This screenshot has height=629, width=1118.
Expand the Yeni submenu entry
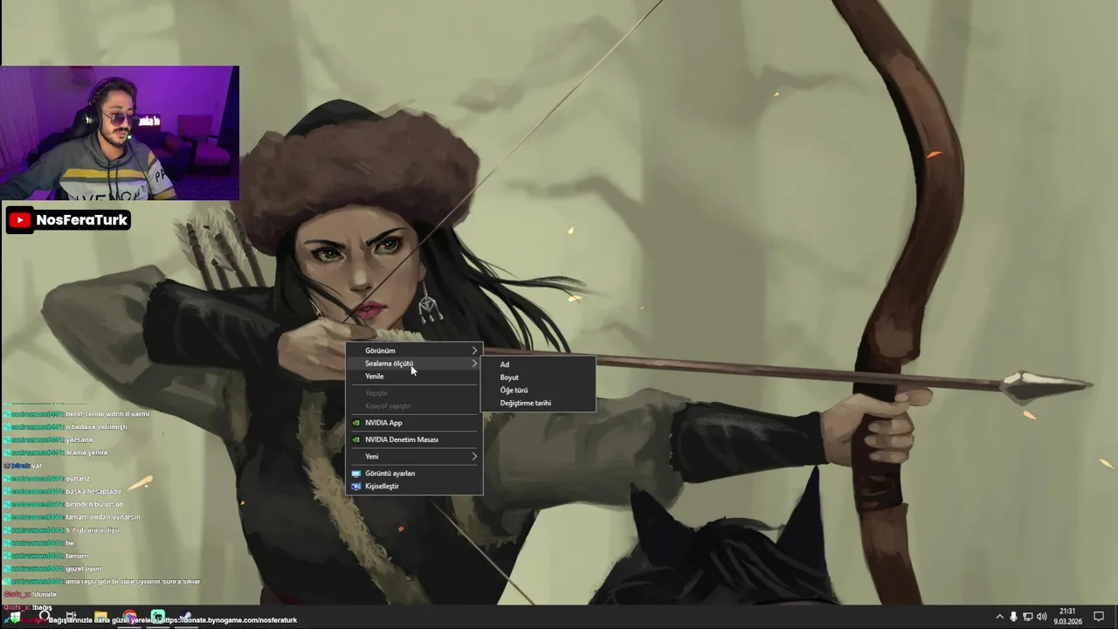coord(414,456)
